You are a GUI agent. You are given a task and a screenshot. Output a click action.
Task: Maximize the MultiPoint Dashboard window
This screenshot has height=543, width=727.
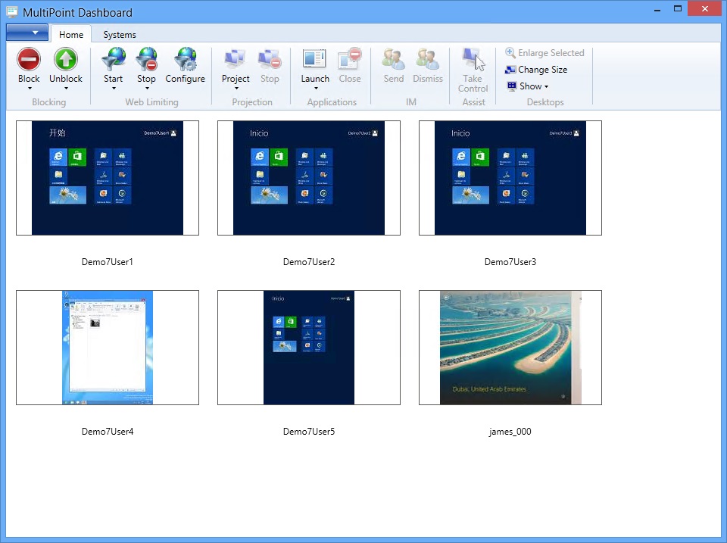tap(678, 9)
